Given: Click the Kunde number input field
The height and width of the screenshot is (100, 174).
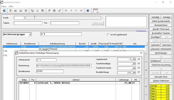Looking at the screenshot, I should (19, 18).
